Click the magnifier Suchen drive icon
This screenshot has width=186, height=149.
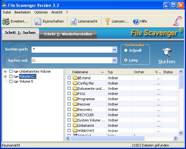[x=167, y=52]
